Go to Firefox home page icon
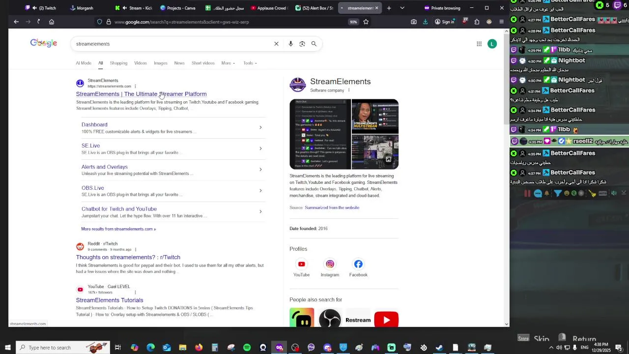629x354 pixels. tap(52, 22)
